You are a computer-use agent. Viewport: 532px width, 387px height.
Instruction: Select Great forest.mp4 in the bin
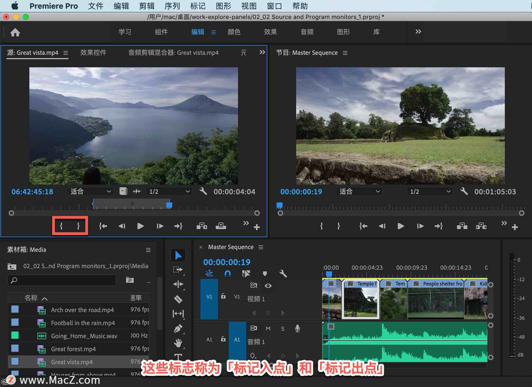click(73, 349)
